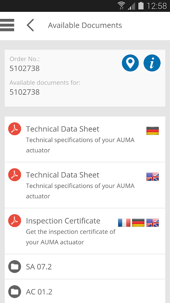Expand the AC 01.2 folder
Viewport: 170px width, 303px height.
tap(85, 291)
